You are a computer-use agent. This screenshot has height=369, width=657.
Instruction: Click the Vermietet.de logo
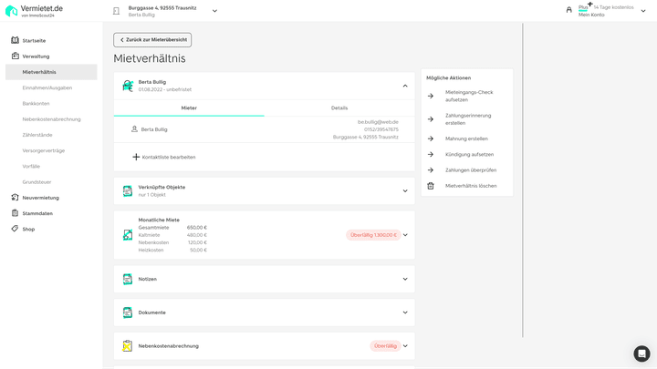35,11
